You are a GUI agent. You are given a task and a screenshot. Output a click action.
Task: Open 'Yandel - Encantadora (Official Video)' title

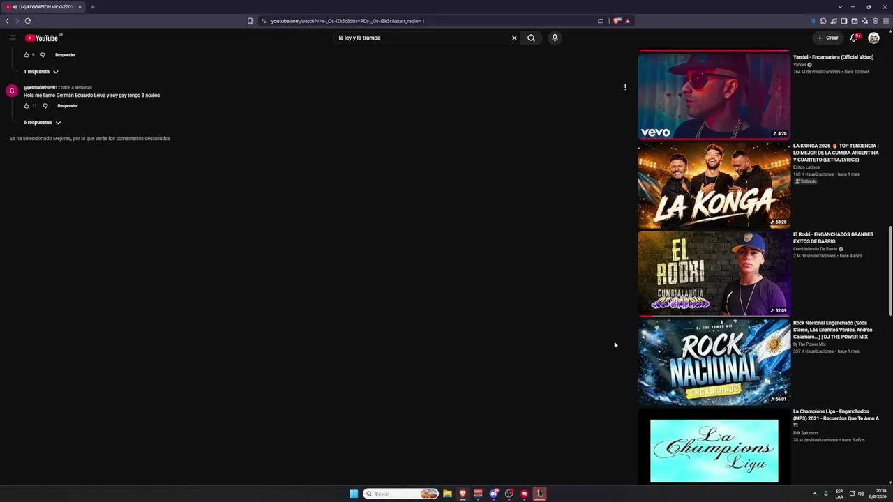point(833,57)
